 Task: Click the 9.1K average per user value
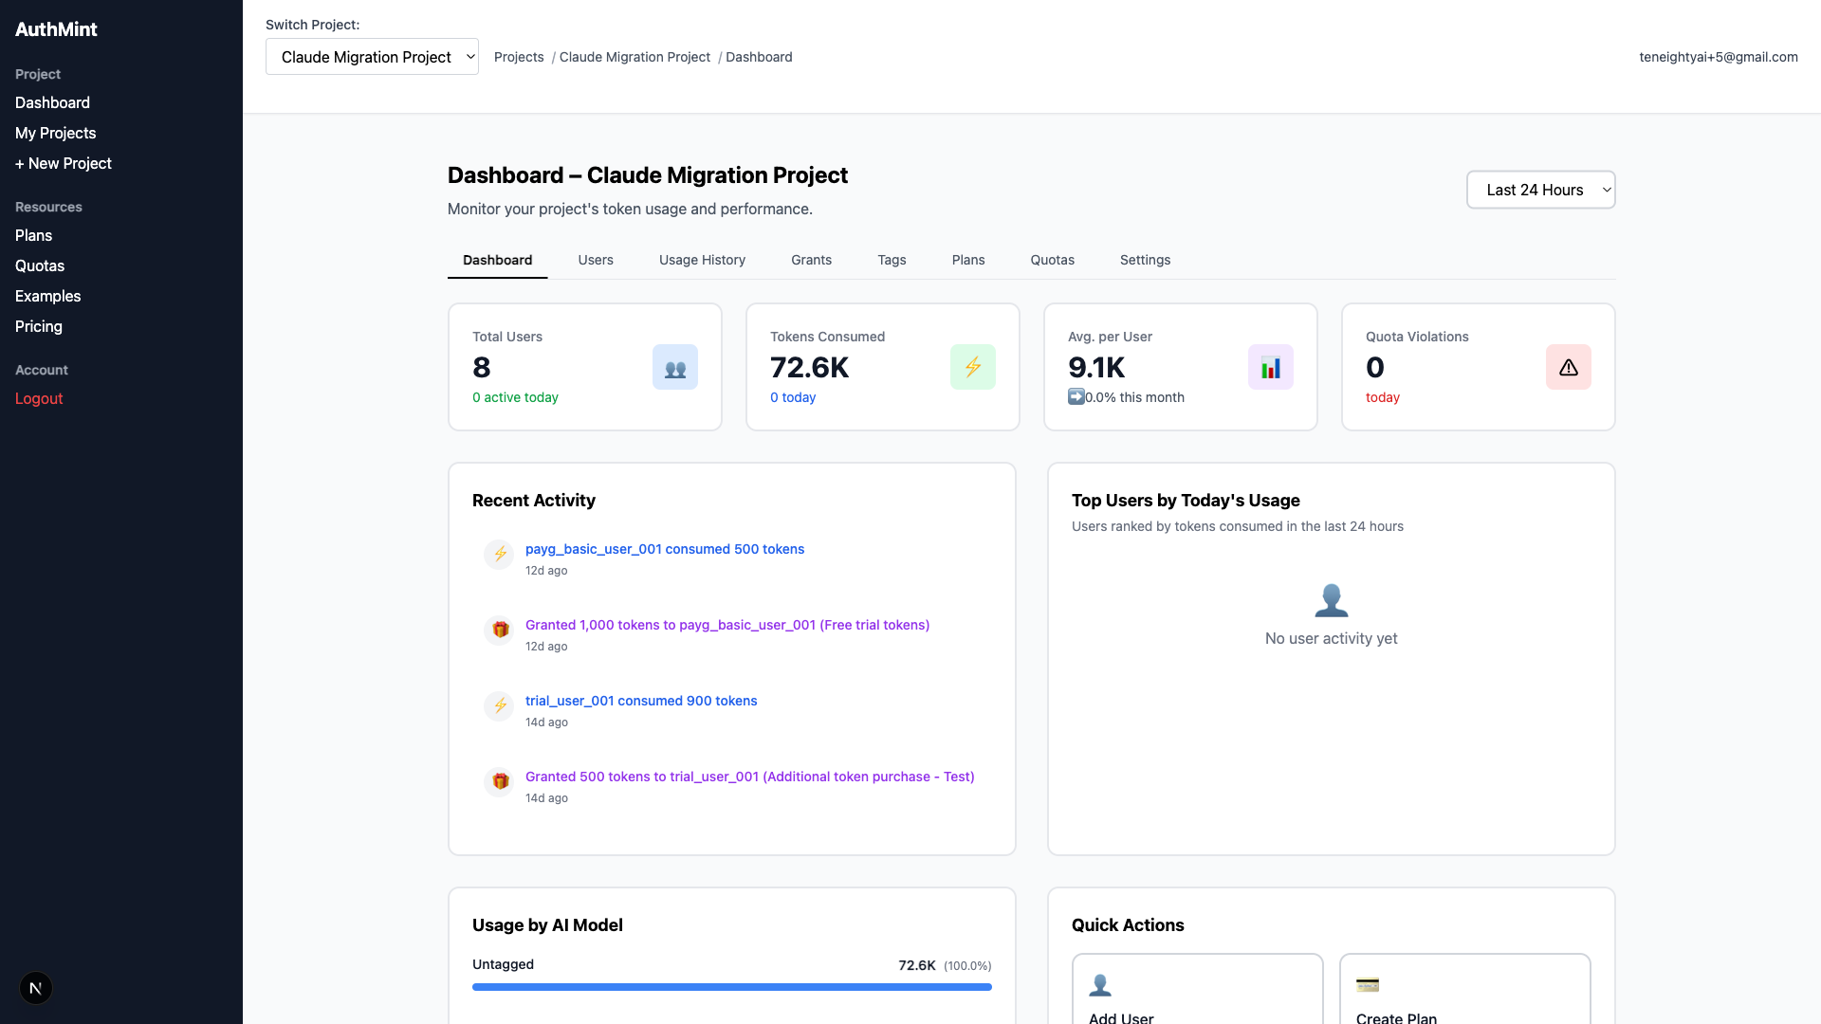click(1096, 367)
